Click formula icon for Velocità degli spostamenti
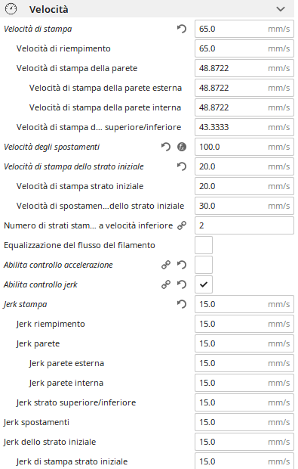The height and width of the screenshot is (469, 298). (182, 147)
